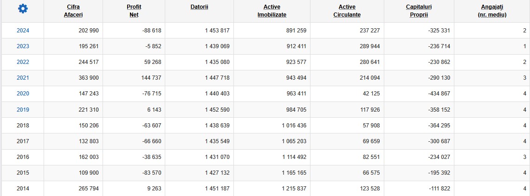
Task: Select the 2024 Profit Net value -88 618
Action: (x=152, y=31)
